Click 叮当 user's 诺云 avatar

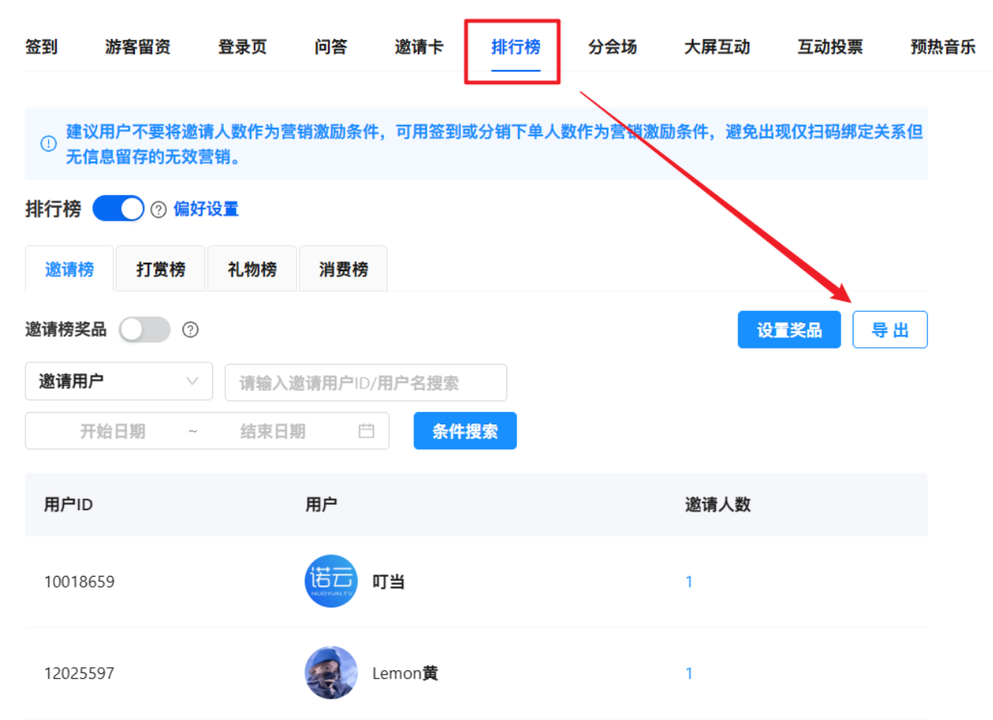pyautogui.click(x=331, y=581)
